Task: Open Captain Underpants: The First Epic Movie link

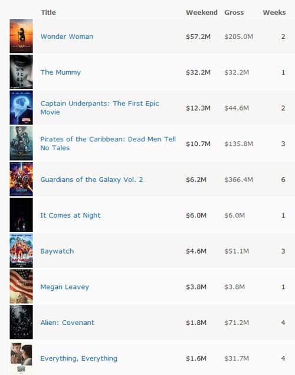Action: (100, 108)
